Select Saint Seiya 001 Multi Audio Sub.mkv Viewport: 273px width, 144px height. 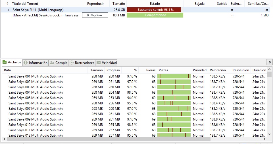[x=36, y=76]
